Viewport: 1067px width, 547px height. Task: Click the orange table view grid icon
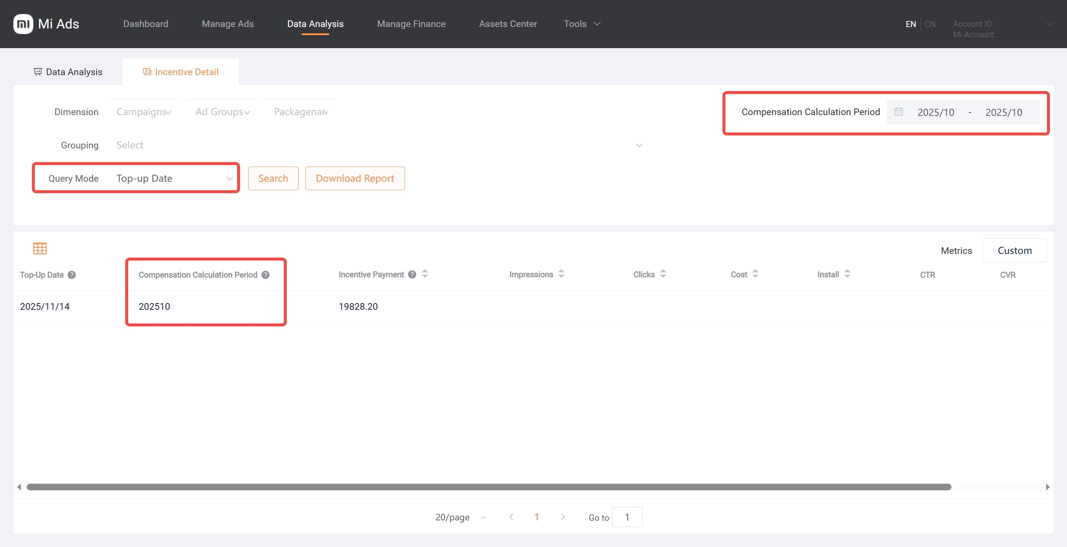click(x=40, y=249)
